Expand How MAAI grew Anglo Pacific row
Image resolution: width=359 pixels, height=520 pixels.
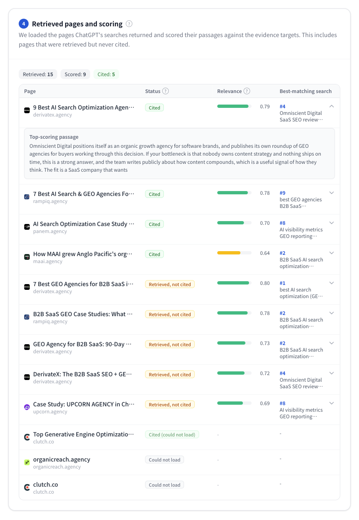(332, 253)
